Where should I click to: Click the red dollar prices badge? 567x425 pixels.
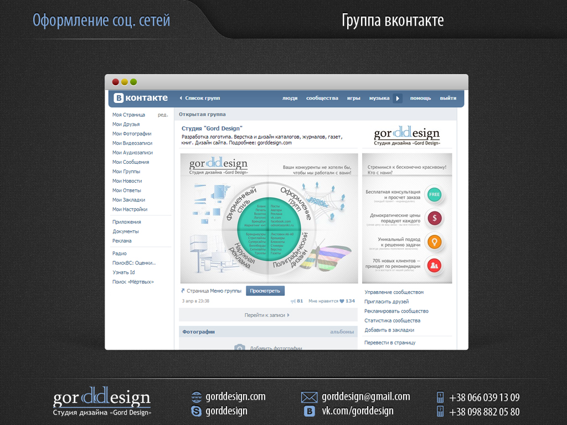(434, 218)
